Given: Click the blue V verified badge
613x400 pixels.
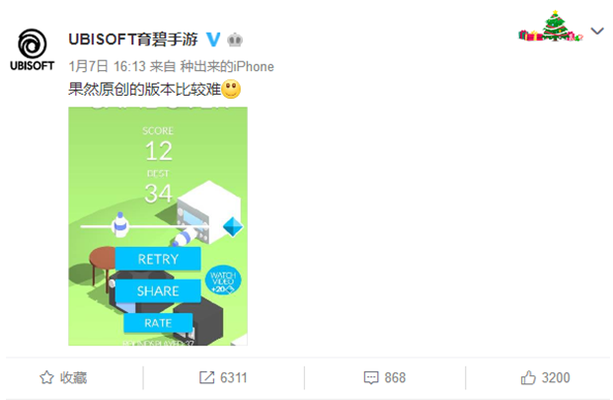Looking at the screenshot, I should point(213,40).
